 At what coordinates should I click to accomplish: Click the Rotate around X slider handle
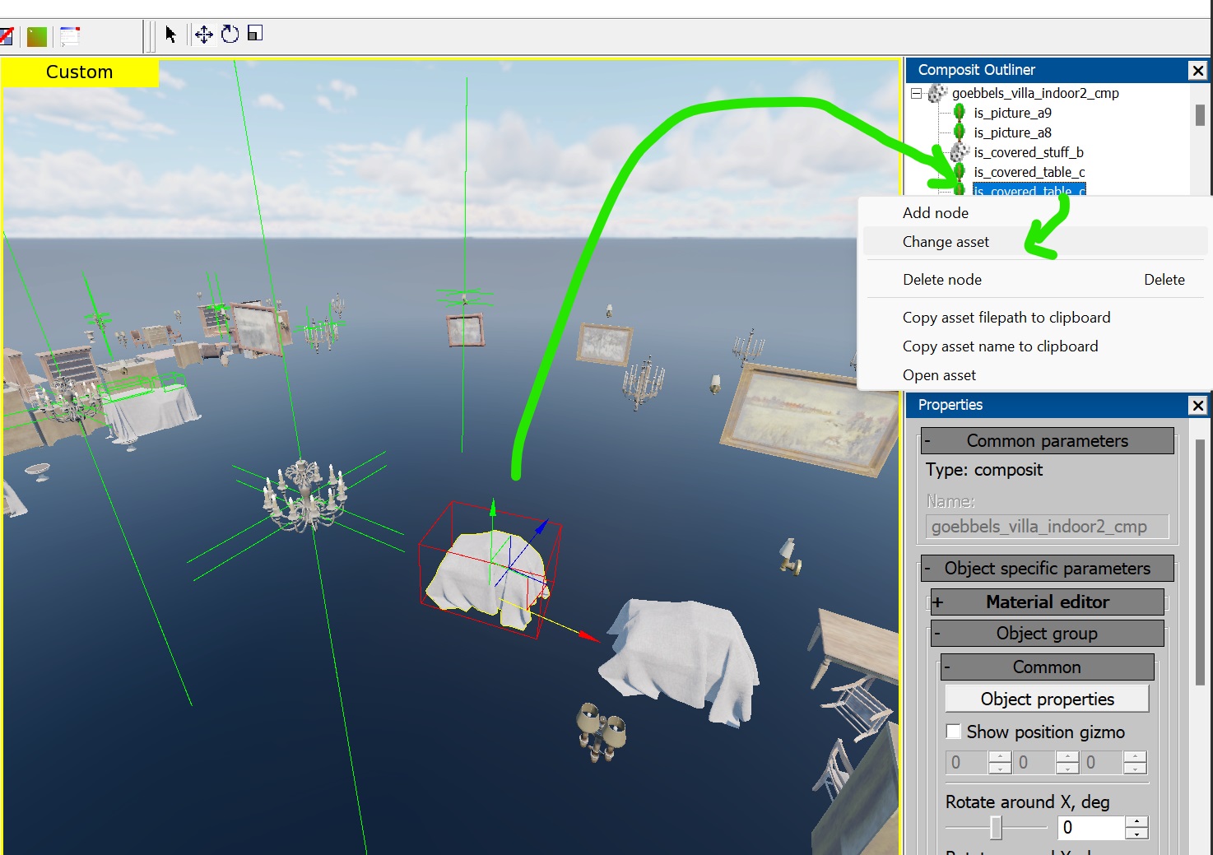click(x=996, y=828)
